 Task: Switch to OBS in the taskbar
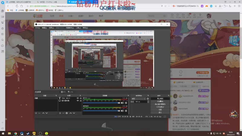(40, 133)
